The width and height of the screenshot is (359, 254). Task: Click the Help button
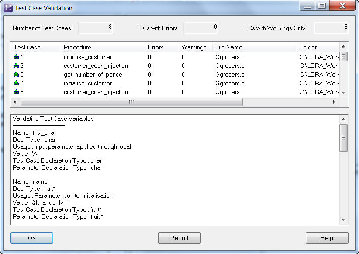[x=327, y=238]
